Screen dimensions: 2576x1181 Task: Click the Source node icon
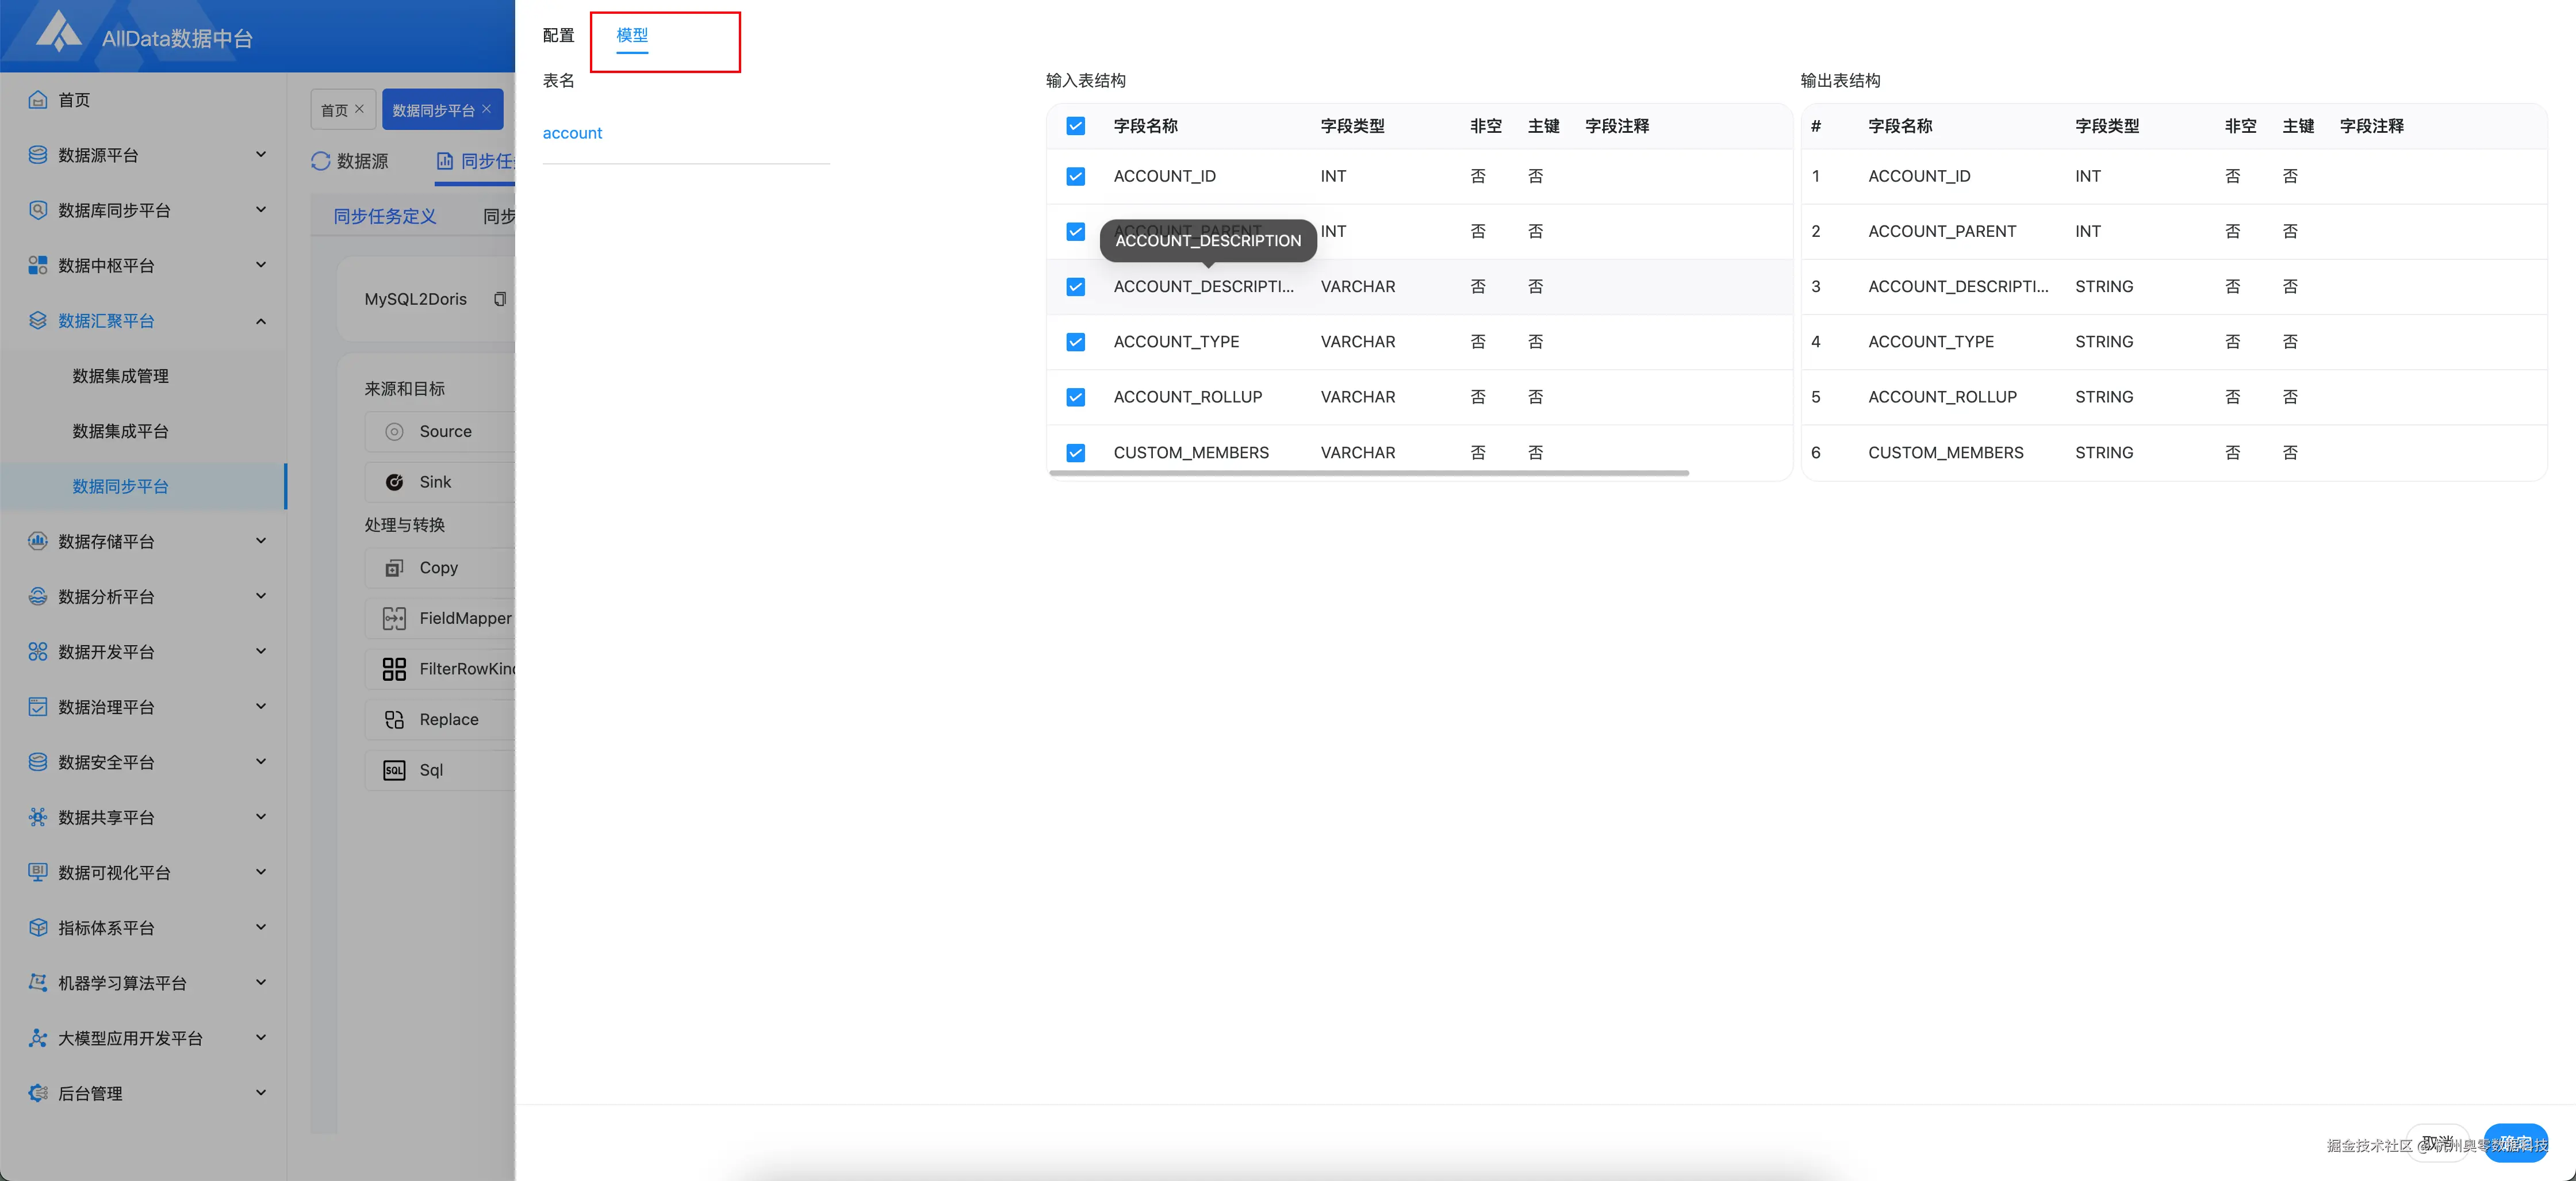coord(395,431)
